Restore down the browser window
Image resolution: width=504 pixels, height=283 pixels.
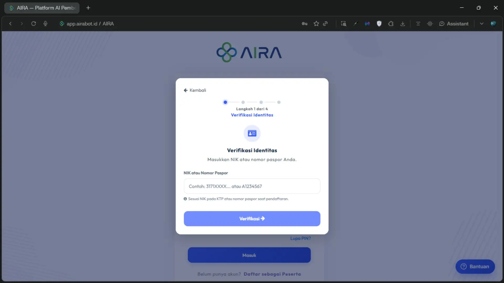[x=479, y=8]
